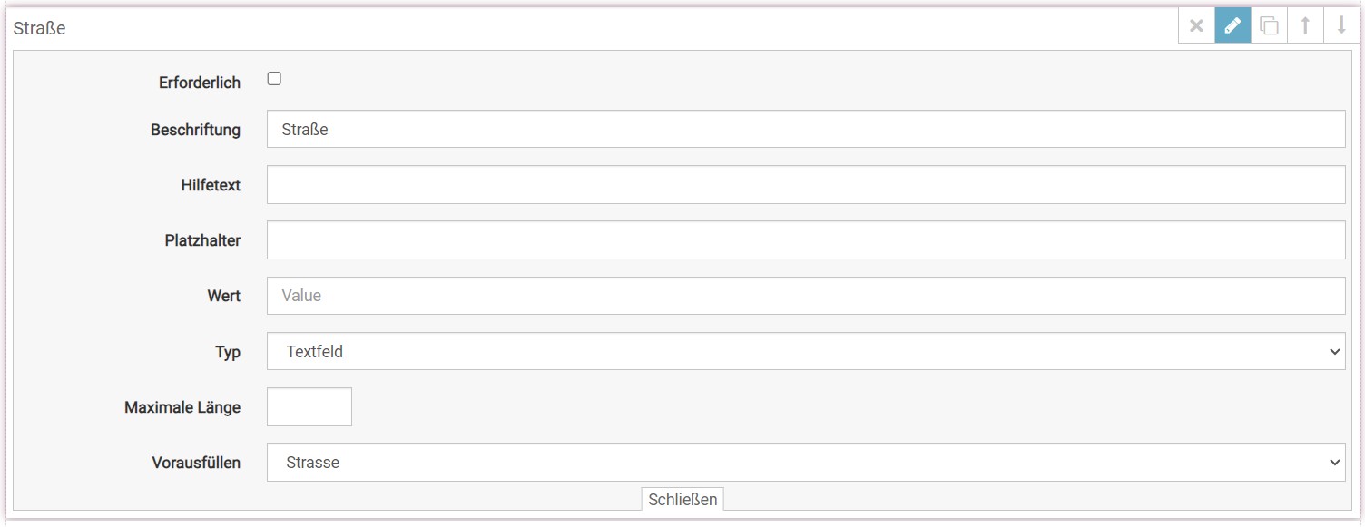The image size is (1365, 527).
Task: Enable the Erforderlich checkbox
Action: click(274, 79)
